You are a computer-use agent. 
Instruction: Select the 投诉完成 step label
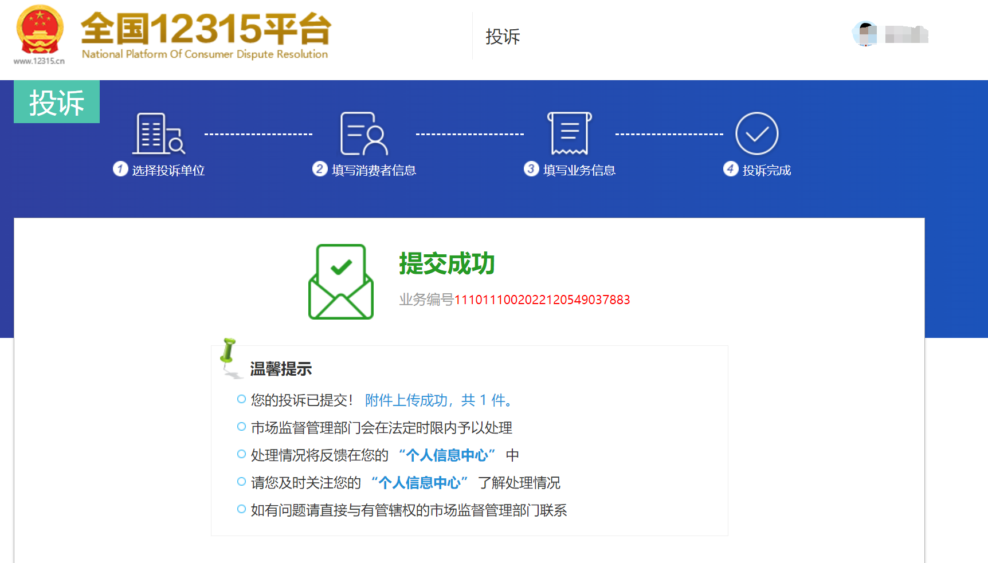point(767,170)
